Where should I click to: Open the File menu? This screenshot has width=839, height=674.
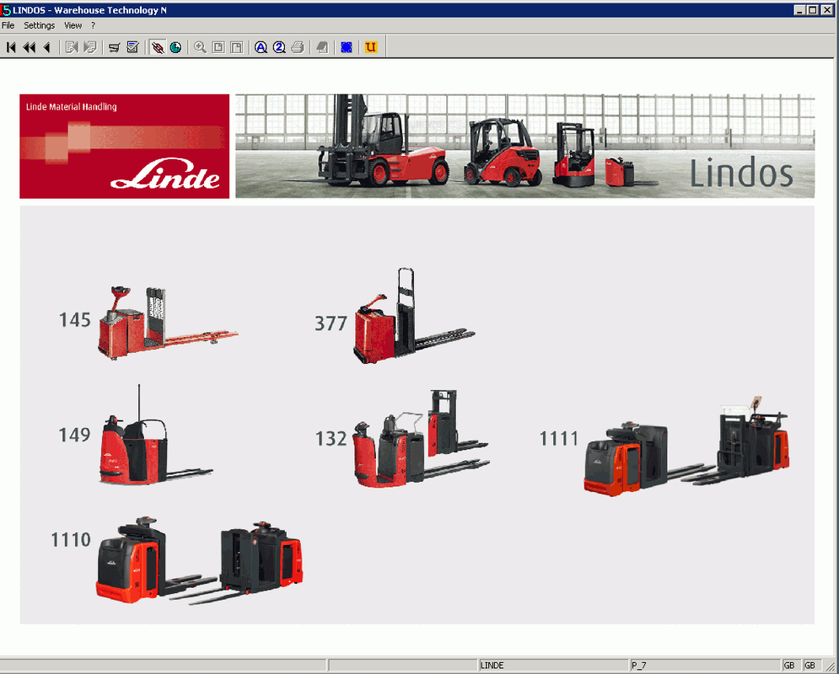(8, 25)
